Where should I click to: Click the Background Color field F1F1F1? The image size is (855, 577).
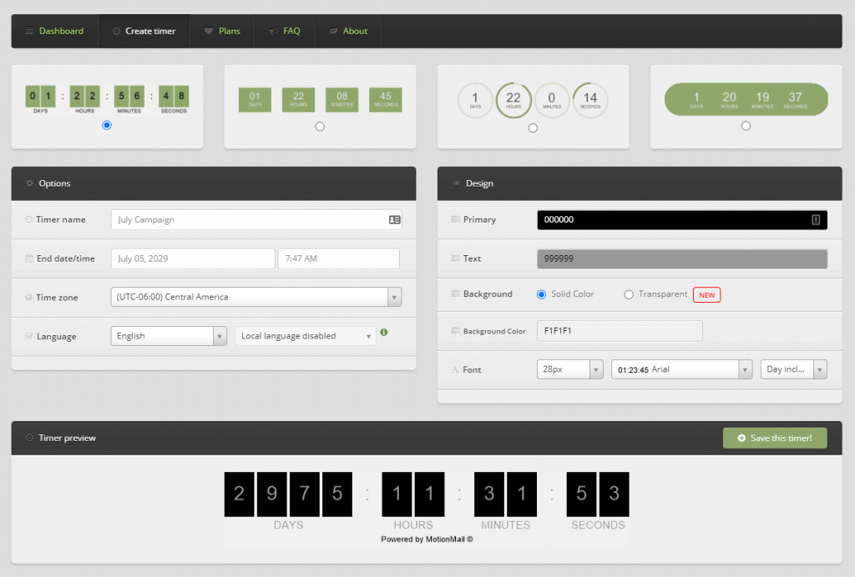click(620, 330)
